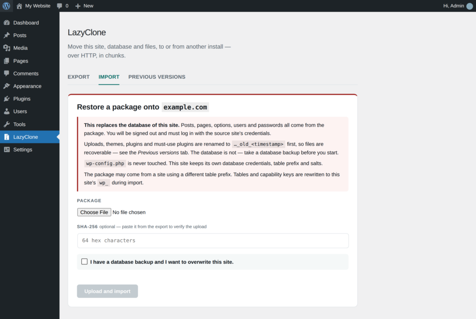Open Settings in the sidebar menu
Screen dimensions: 476x319
coord(30,149)
